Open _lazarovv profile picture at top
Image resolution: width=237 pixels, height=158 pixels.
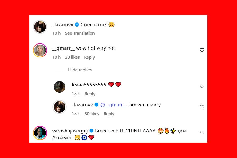40,27
